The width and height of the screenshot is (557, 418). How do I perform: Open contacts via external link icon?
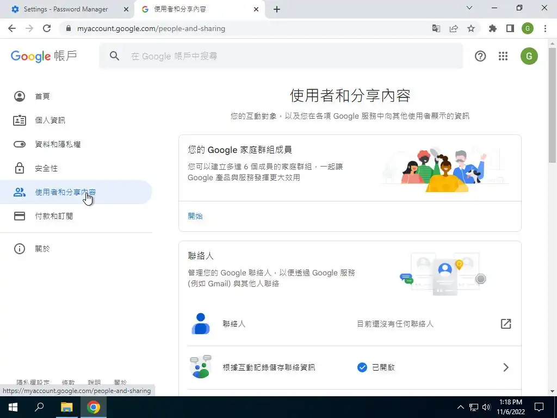pyautogui.click(x=506, y=324)
